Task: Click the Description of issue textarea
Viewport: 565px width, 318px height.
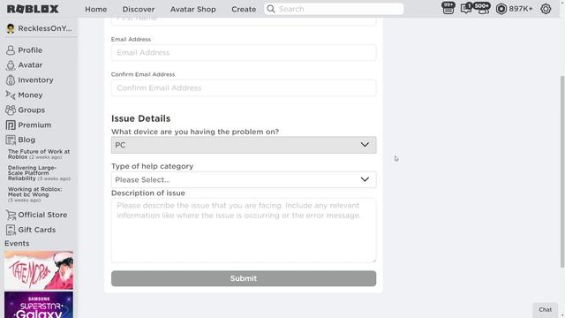Action: pyautogui.click(x=244, y=230)
